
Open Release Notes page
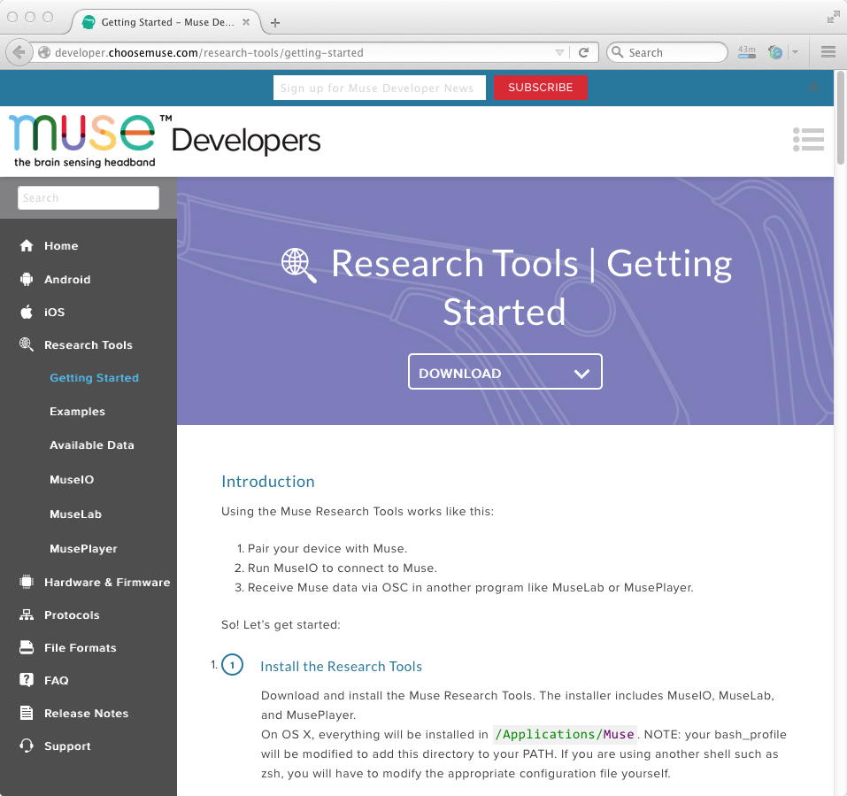87,714
